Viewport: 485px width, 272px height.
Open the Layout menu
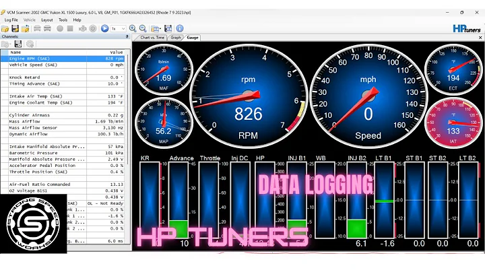click(47, 20)
